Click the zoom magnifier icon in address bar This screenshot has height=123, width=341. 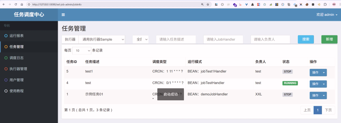pyautogui.click(x=202, y=5)
